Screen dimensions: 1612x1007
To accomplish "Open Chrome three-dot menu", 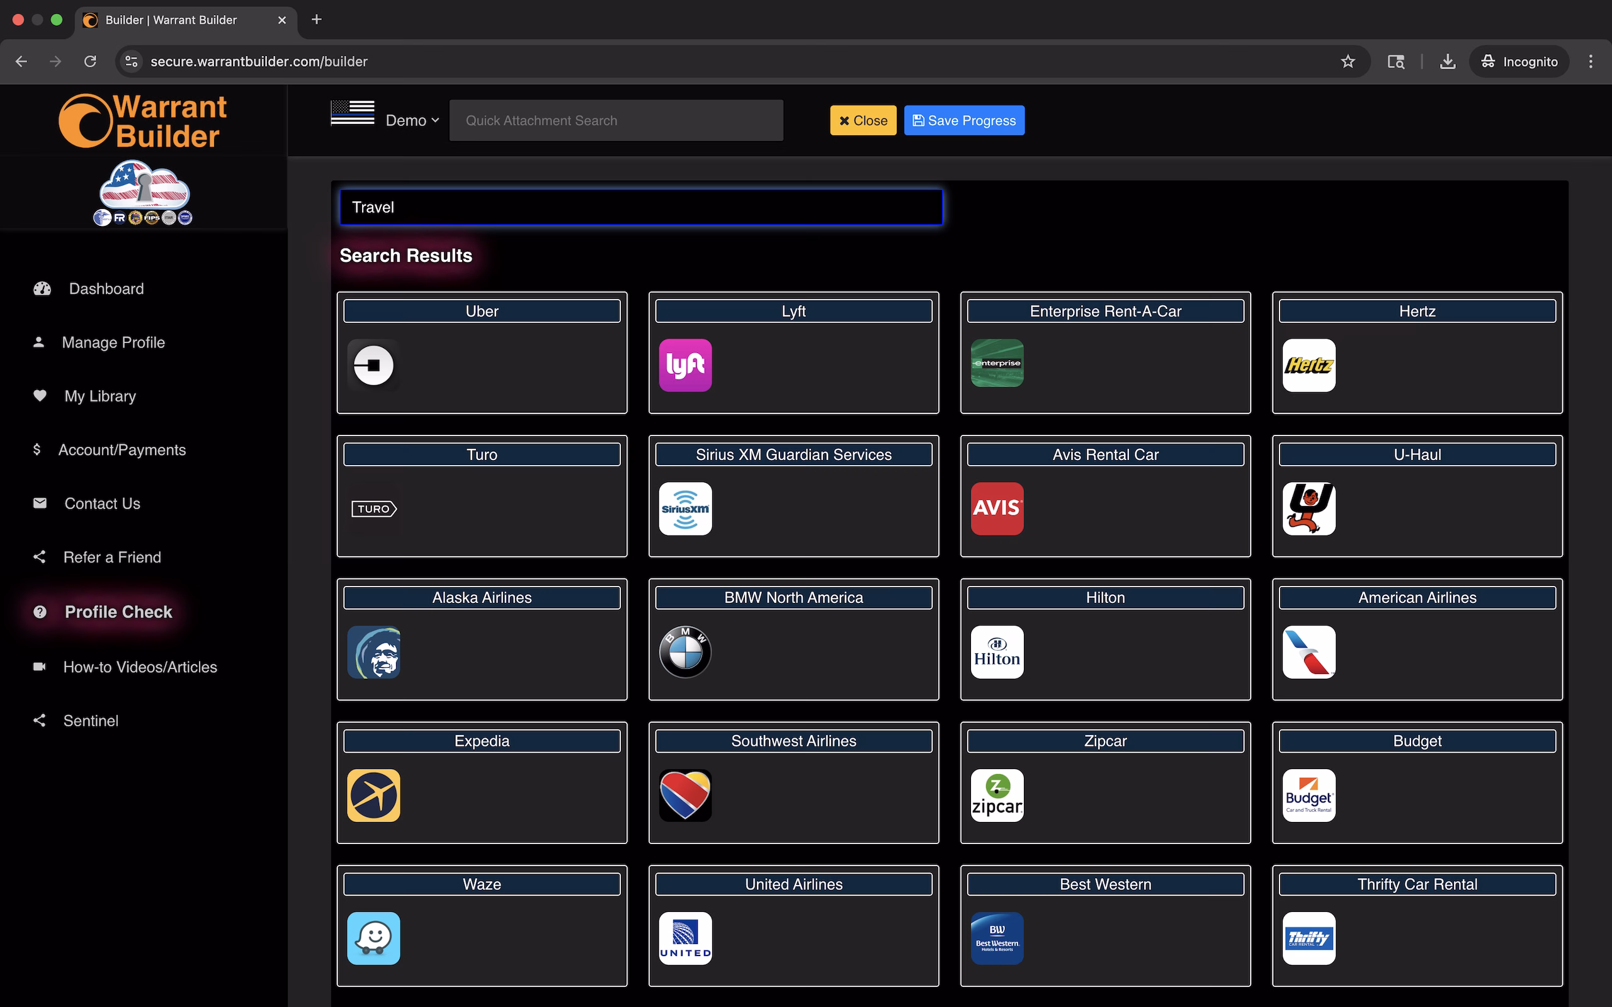I will (x=1591, y=61).
